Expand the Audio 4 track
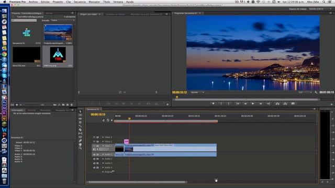Screen dimensions: 335x188 103,168
